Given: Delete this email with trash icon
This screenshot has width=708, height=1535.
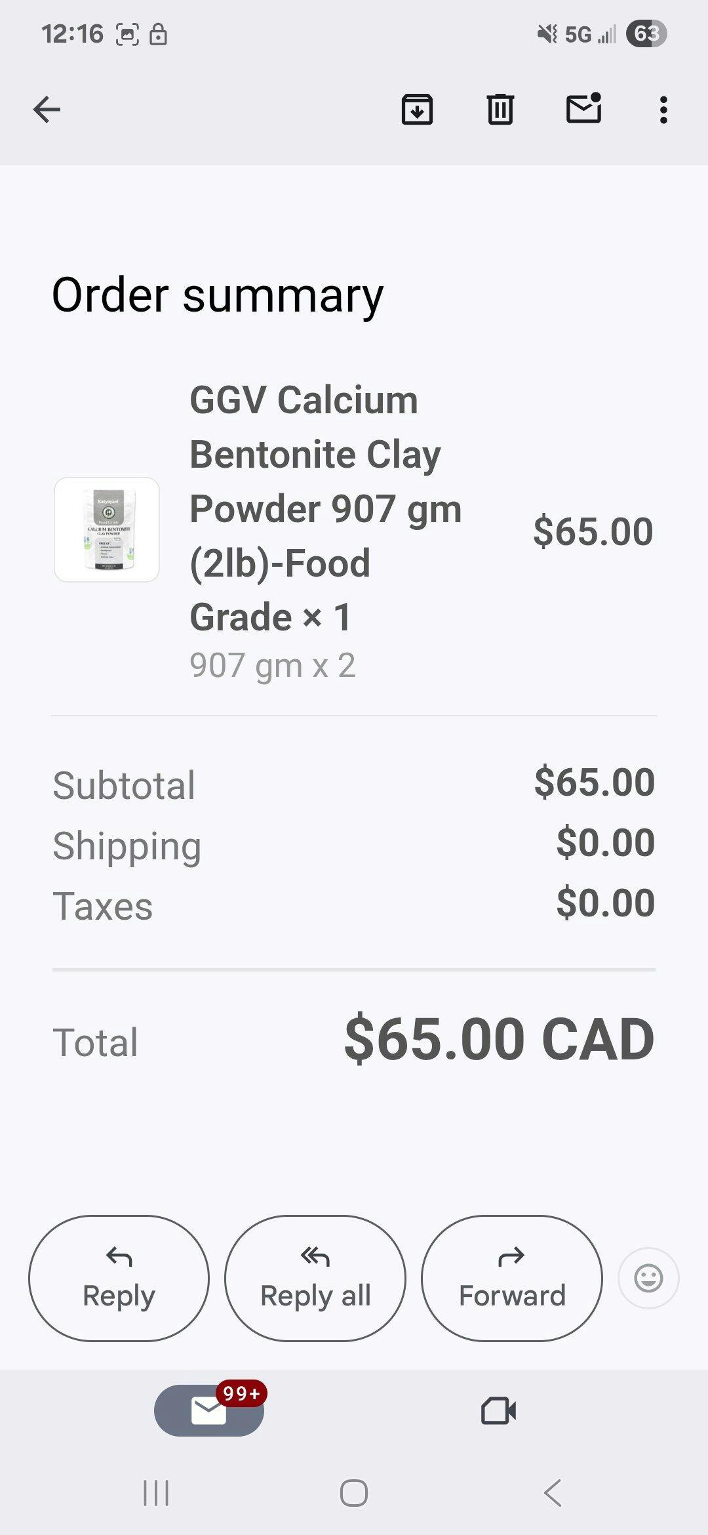Looking at the screenshot, I should point(500,110).
